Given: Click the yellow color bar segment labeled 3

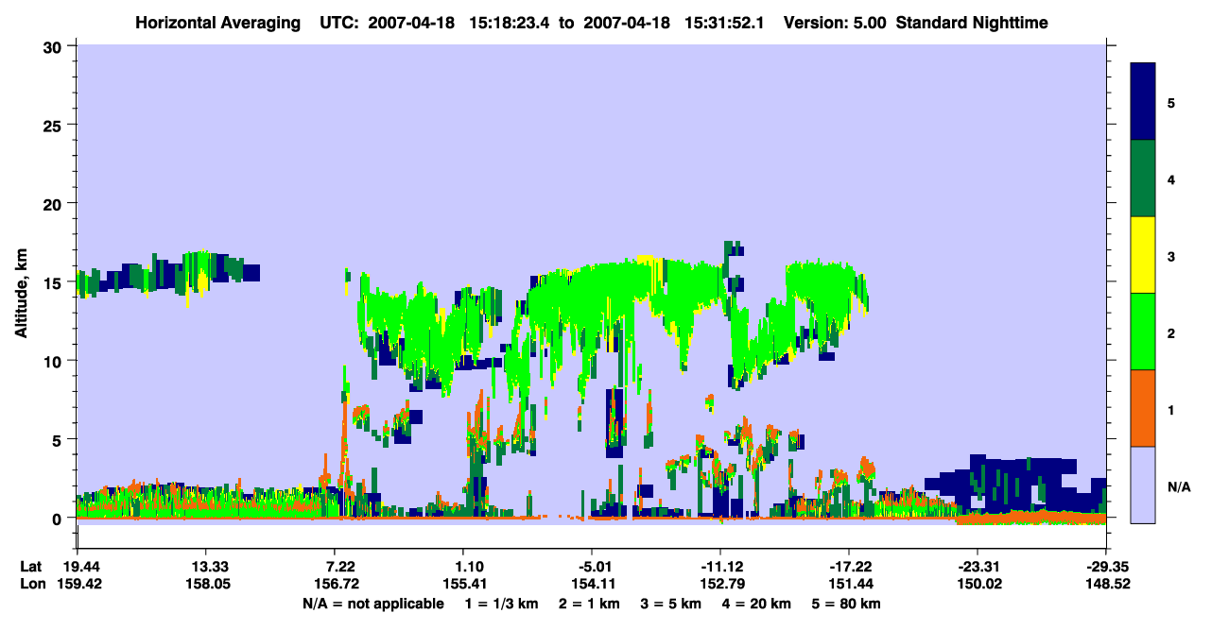Looking at the screenshot, I should (x=1143, y=255).
